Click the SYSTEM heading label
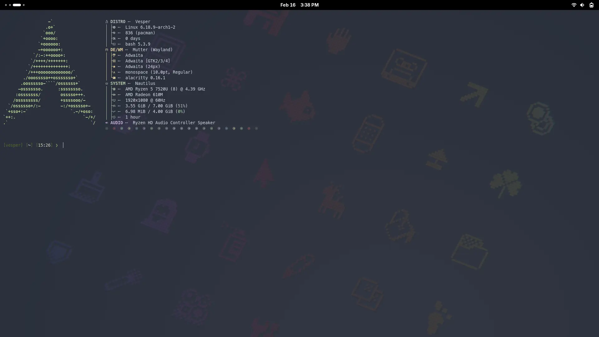 click(x=118, y=84)
